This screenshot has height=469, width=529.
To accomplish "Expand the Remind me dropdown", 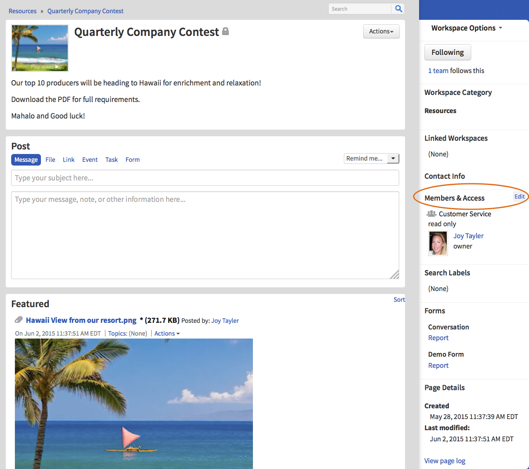I will (393, 159).
